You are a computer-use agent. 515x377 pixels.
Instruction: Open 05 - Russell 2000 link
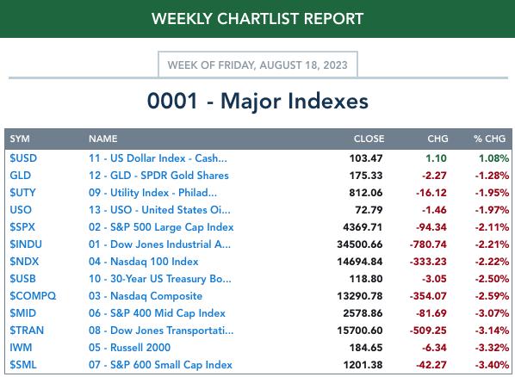[130, 348]
